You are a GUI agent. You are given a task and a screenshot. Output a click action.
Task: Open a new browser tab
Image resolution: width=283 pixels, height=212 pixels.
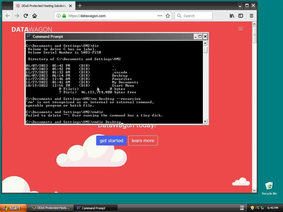click(80, 6)
